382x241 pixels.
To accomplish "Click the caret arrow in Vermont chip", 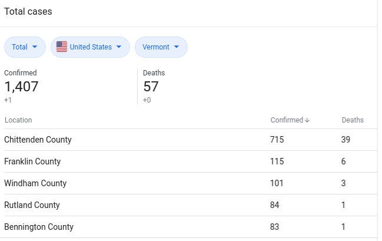I will coord(177,47).
